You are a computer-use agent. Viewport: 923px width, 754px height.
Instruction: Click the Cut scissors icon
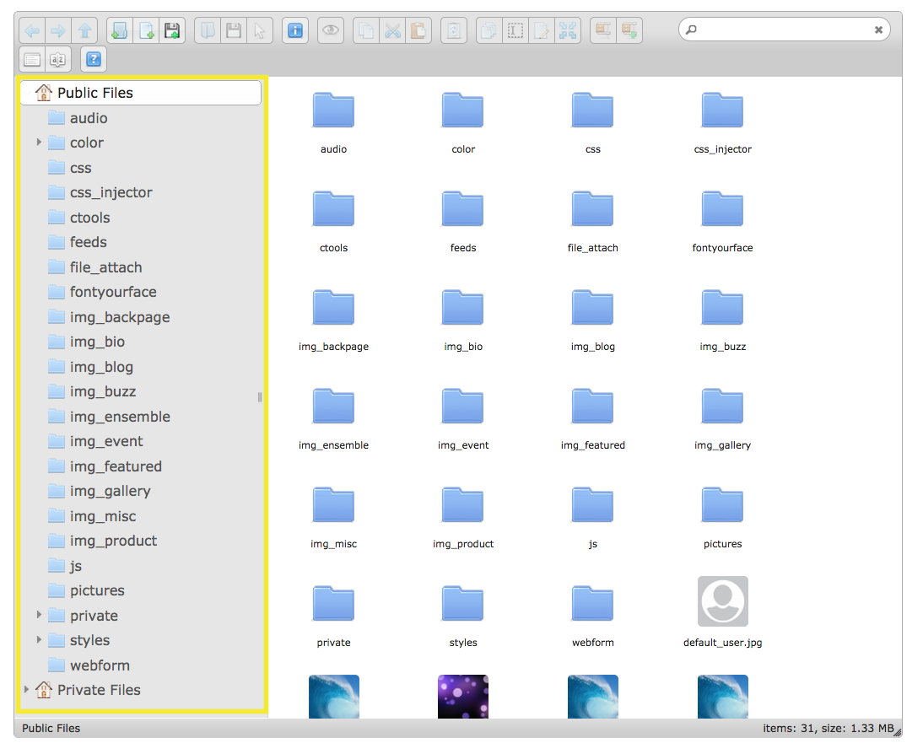(x=392, y=30)
